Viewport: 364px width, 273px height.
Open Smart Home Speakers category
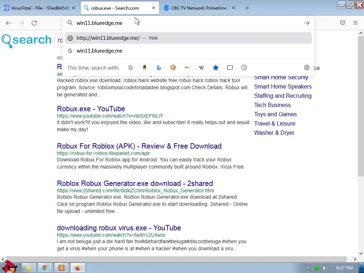pos(283,86)
